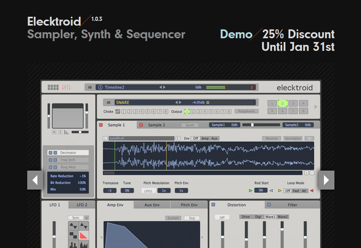Switch to the Pitch Env tab
This screenshot has width=361, height=248.
coord(189,205)
